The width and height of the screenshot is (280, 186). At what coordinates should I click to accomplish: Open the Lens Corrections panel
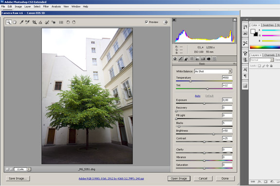[203, 59]
